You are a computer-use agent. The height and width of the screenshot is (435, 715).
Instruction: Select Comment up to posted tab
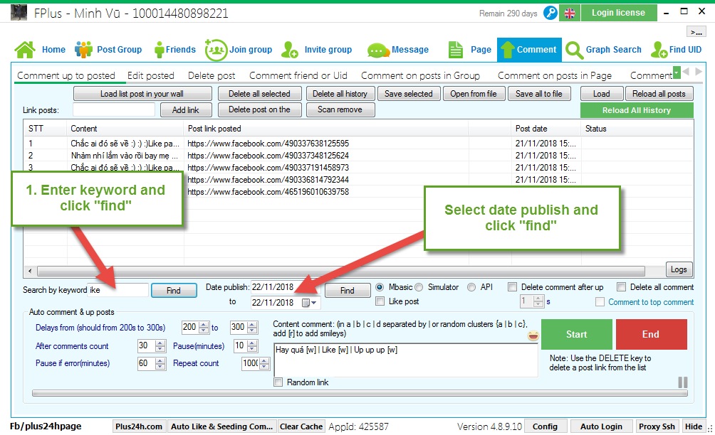point(66,75)
